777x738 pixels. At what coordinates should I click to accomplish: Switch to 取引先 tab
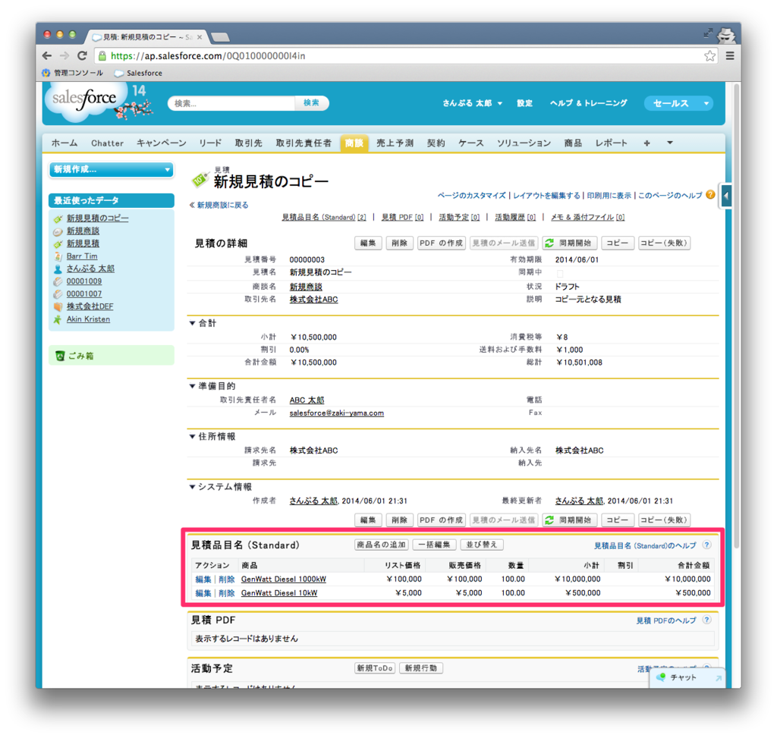[x=248, y=143]
